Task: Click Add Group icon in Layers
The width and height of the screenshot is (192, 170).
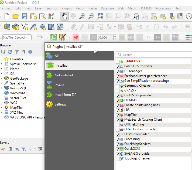Action: tap(10, 149)
